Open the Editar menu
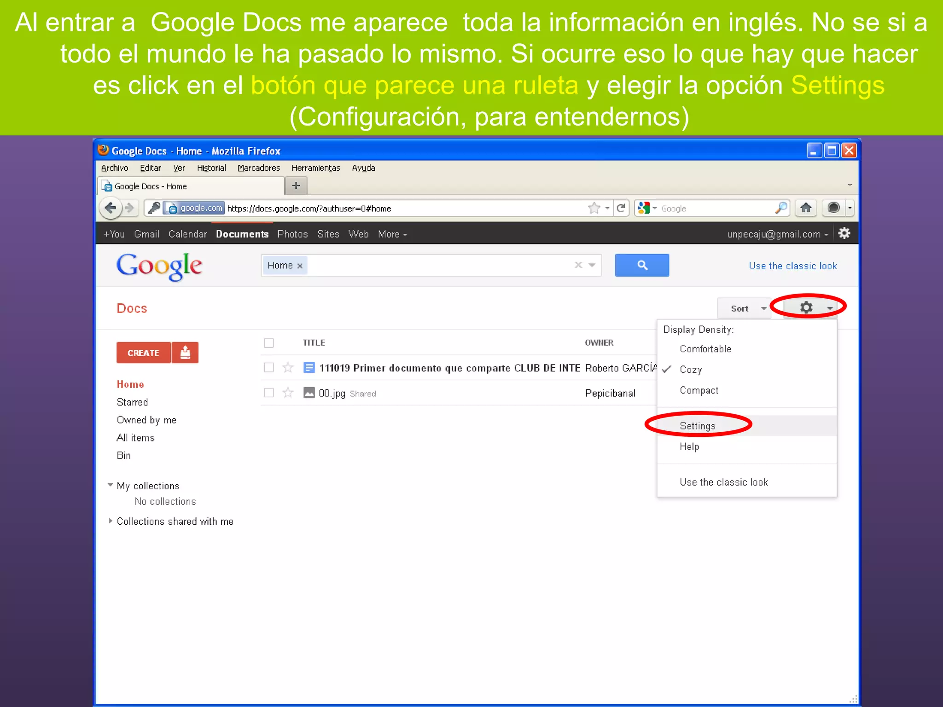This screenshot has height=707, width=943. [x=151, y=168]
